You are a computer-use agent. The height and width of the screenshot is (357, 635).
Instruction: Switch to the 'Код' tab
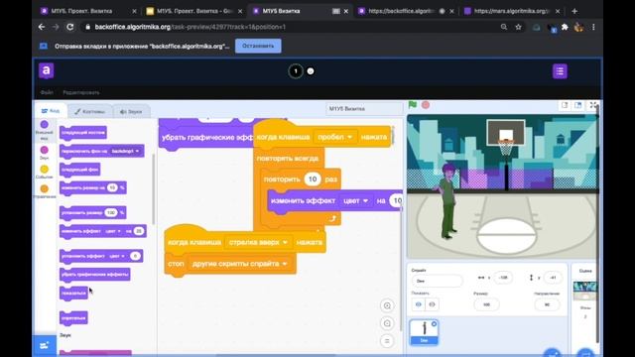51,110
